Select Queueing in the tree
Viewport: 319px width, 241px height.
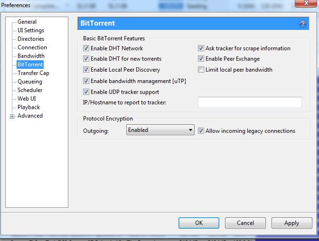(x=30, y=82)
